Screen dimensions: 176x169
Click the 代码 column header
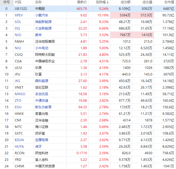[x=18, y=2]
